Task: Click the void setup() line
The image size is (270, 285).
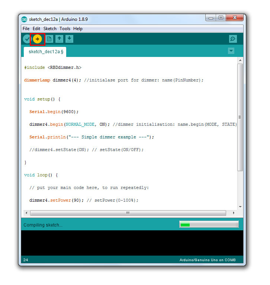Action: pos(42,99)
